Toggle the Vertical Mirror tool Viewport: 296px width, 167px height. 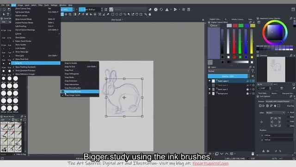pos(175,9)
